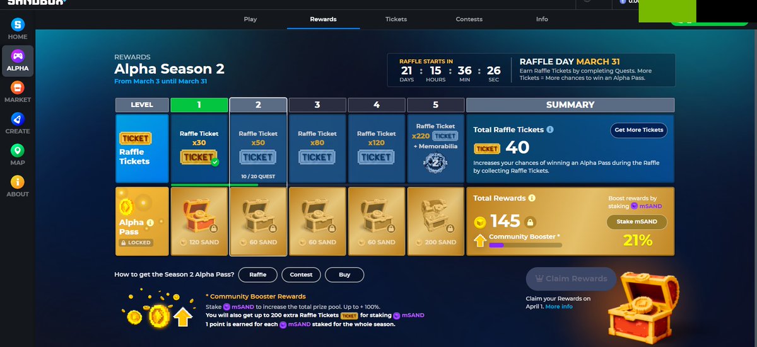757x347 pixels.
Task: Click the lock icon next to 145
Action: click(531, 222)
